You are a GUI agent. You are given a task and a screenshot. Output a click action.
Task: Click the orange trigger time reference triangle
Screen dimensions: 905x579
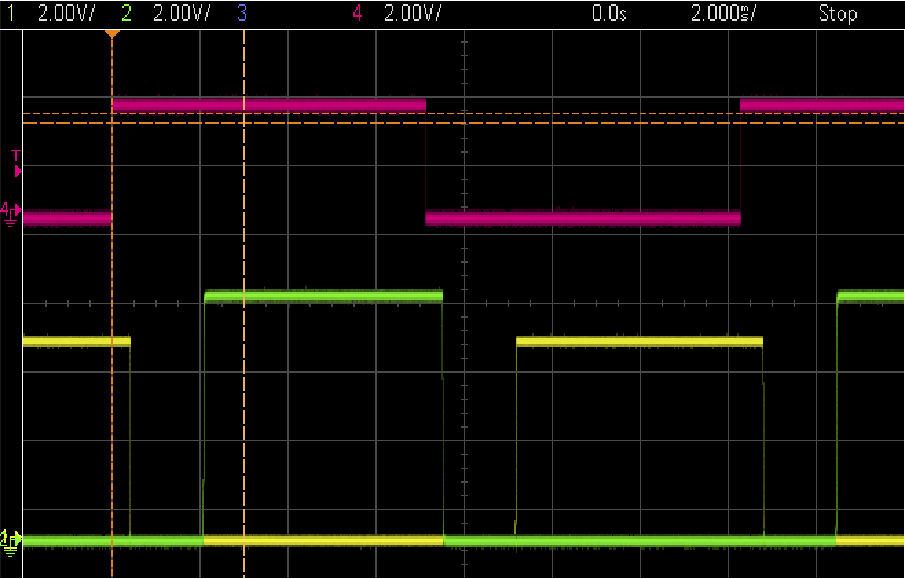click(x=111, y=34)
